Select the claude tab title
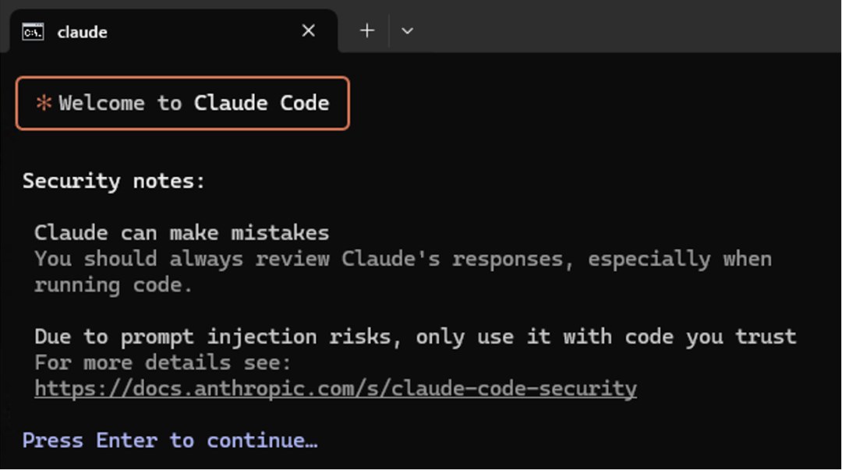 83,32
